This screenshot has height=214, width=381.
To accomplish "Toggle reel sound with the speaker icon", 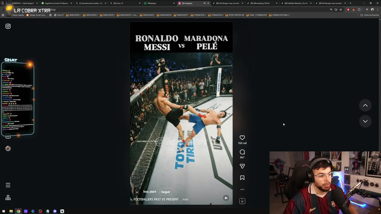I will click(x=226, y=198).
